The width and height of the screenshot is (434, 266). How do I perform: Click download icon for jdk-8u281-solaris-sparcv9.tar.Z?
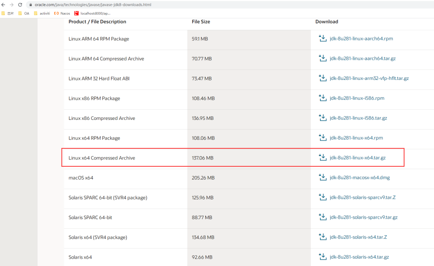coord(322,197)
